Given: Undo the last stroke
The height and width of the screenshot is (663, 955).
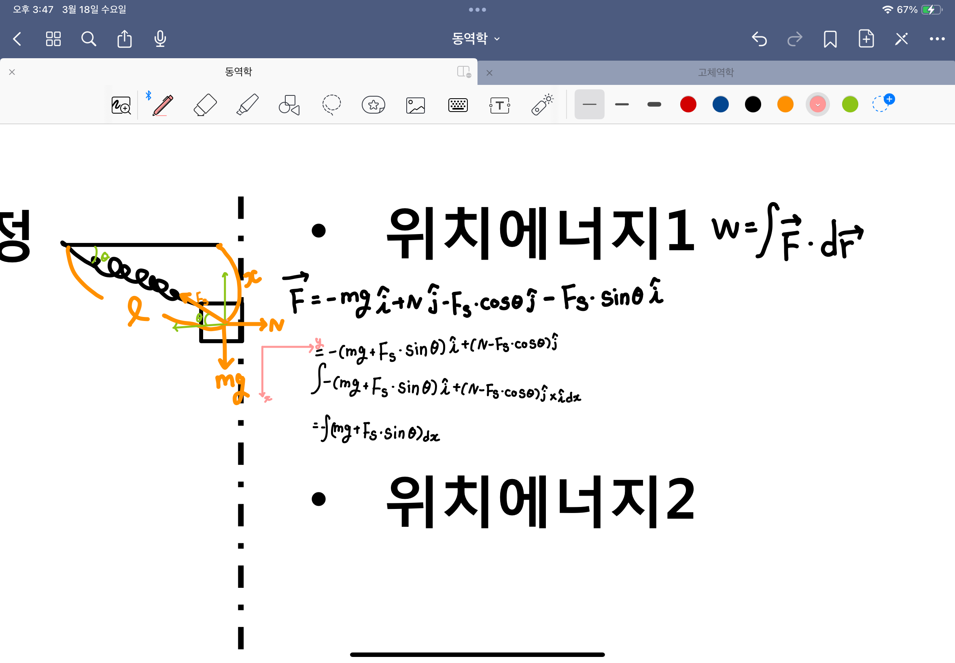Looking at the screenshot, I should (x=759, y=39).
